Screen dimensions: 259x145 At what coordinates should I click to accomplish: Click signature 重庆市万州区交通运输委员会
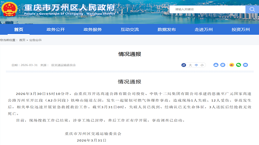[93, 134]
